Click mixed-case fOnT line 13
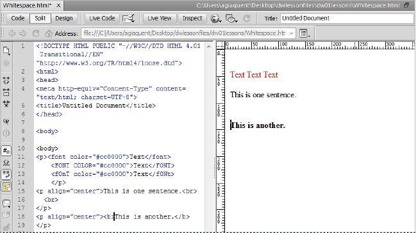418x233 pixels. coord(113,174)
